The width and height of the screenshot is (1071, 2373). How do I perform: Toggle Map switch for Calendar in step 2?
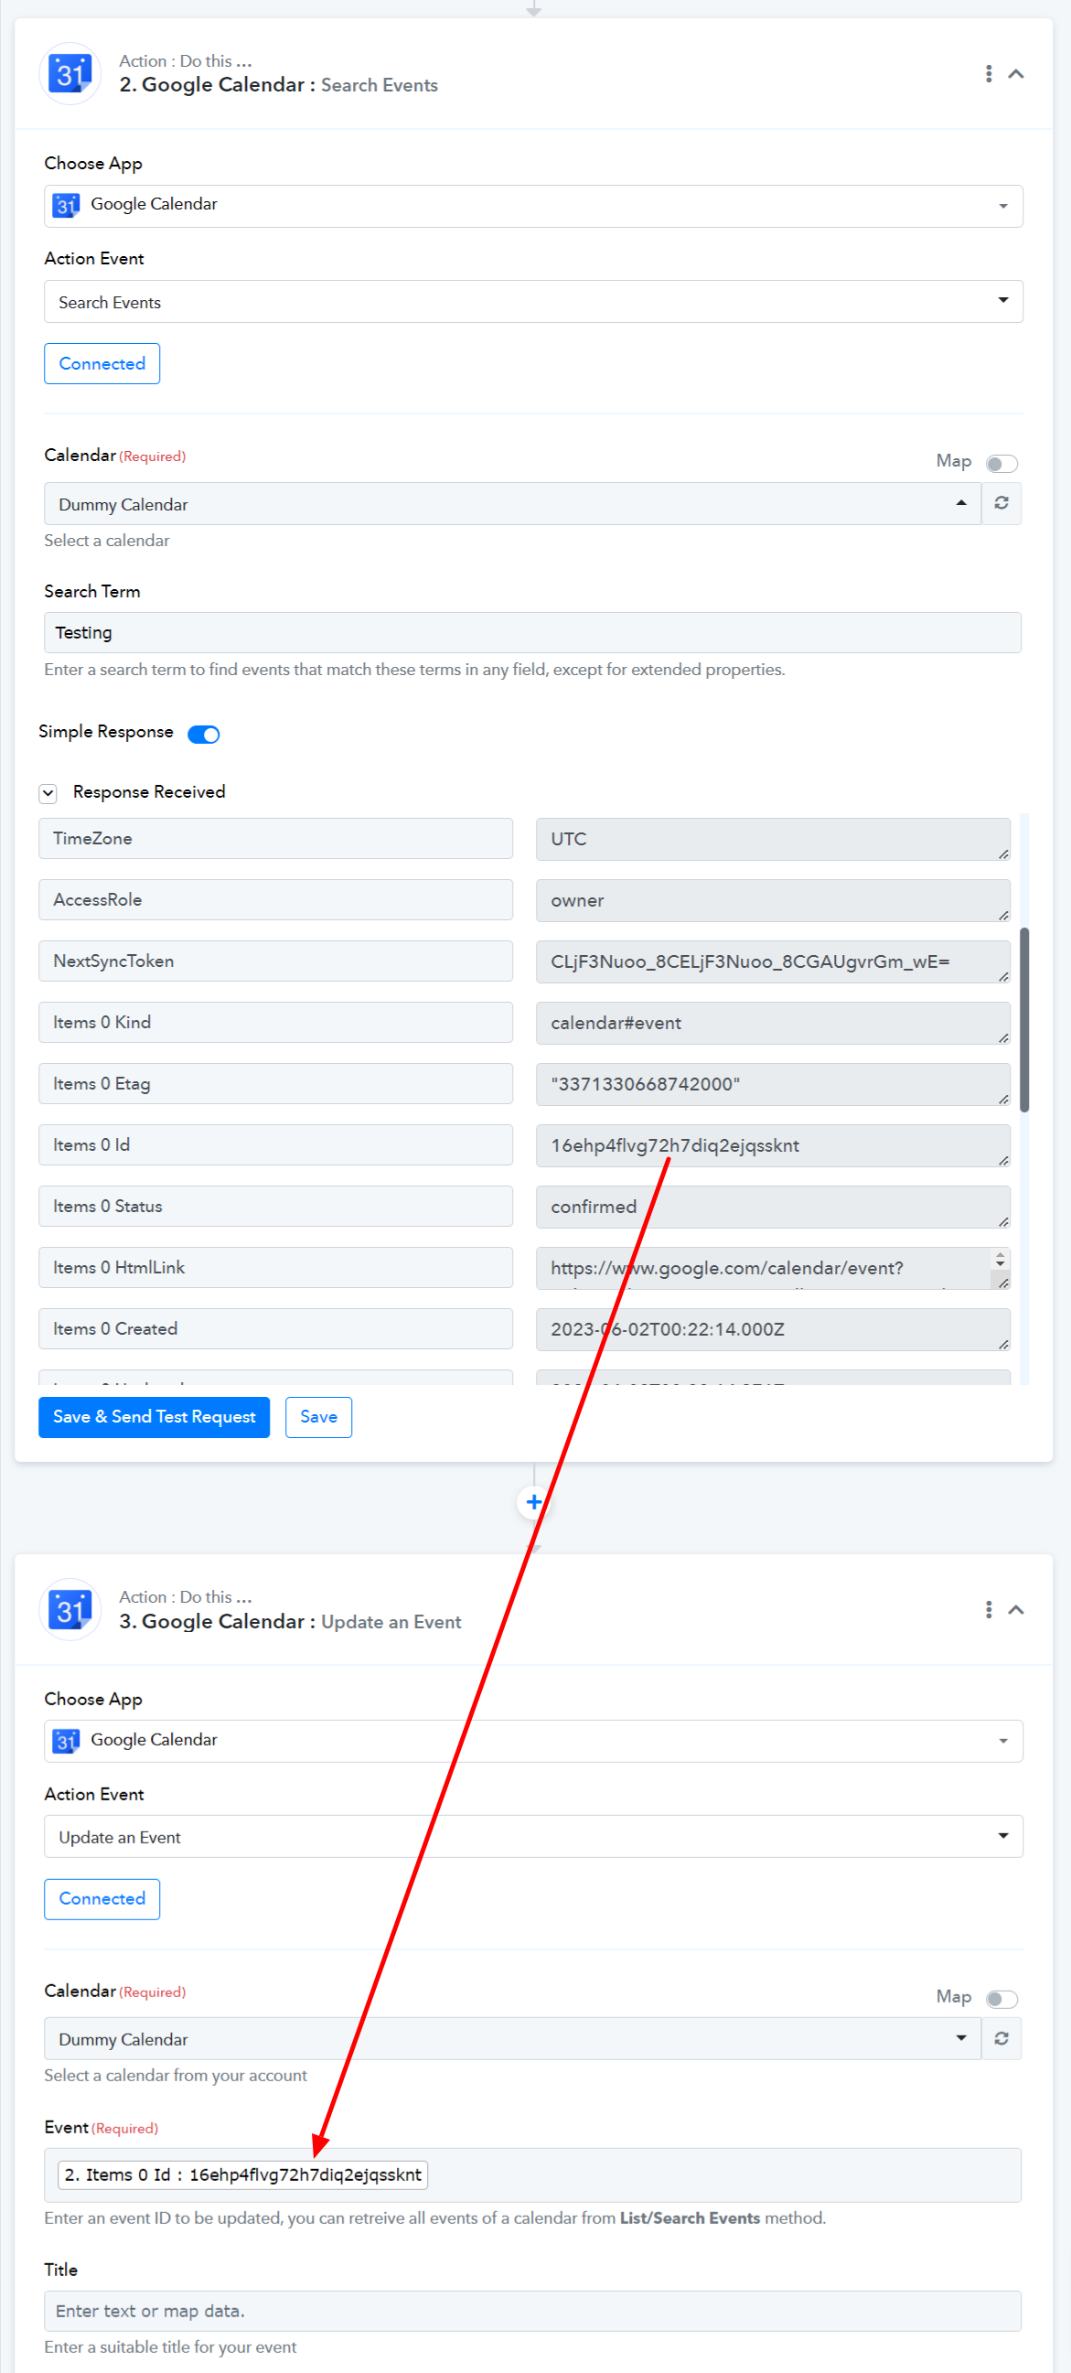coord(1001,464)
